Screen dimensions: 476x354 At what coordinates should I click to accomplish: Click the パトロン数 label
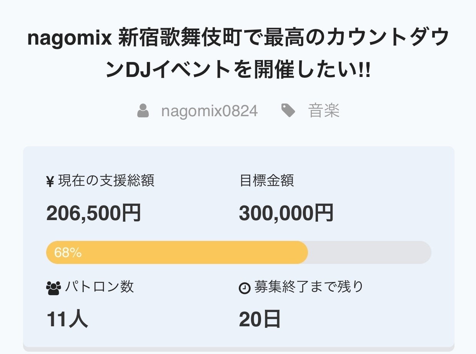point(99,287)
